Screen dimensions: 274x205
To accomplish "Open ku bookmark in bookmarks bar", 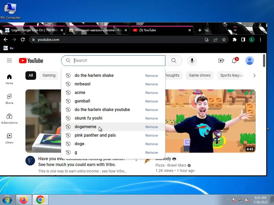I will [x=8, y=48].
